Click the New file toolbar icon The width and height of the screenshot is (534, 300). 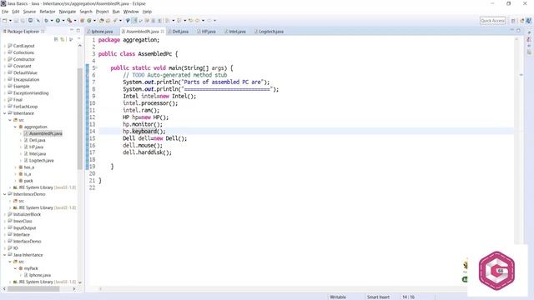(5, 21)
